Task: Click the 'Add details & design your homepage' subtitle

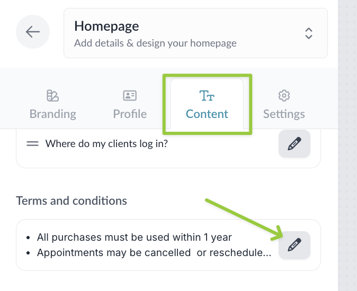Action: pyautogui.click(x=155, y=43)
